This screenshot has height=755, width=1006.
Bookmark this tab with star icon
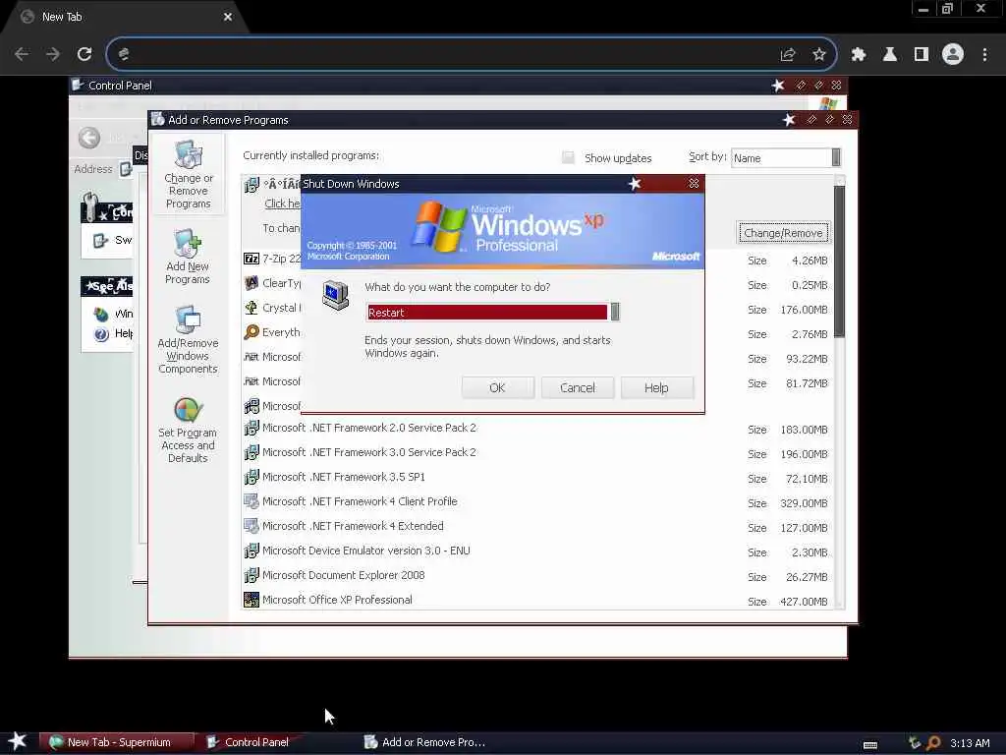tap(819, 55)
